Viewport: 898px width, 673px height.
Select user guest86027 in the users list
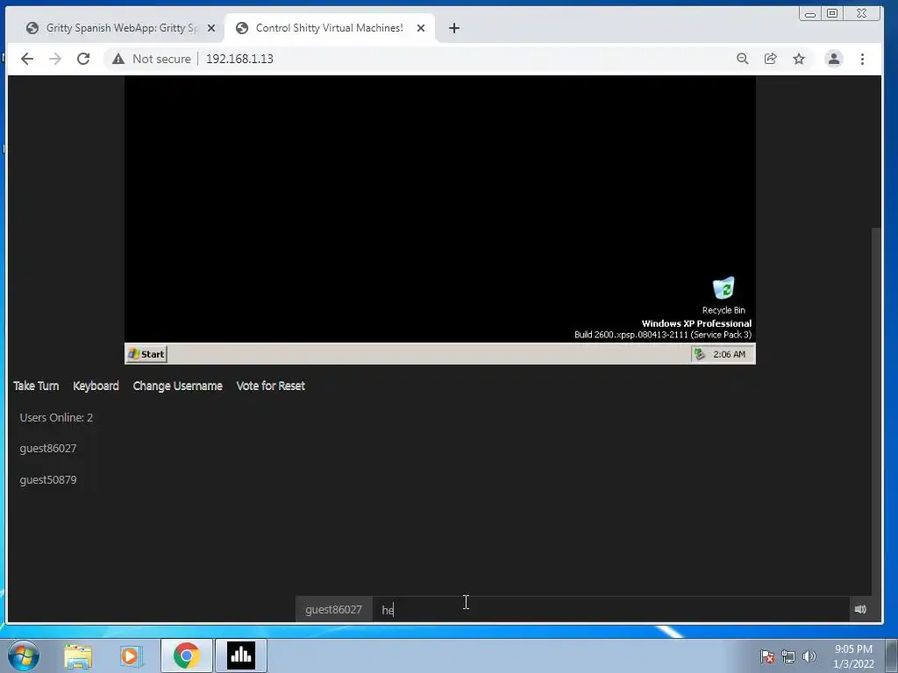pos(48,448)
